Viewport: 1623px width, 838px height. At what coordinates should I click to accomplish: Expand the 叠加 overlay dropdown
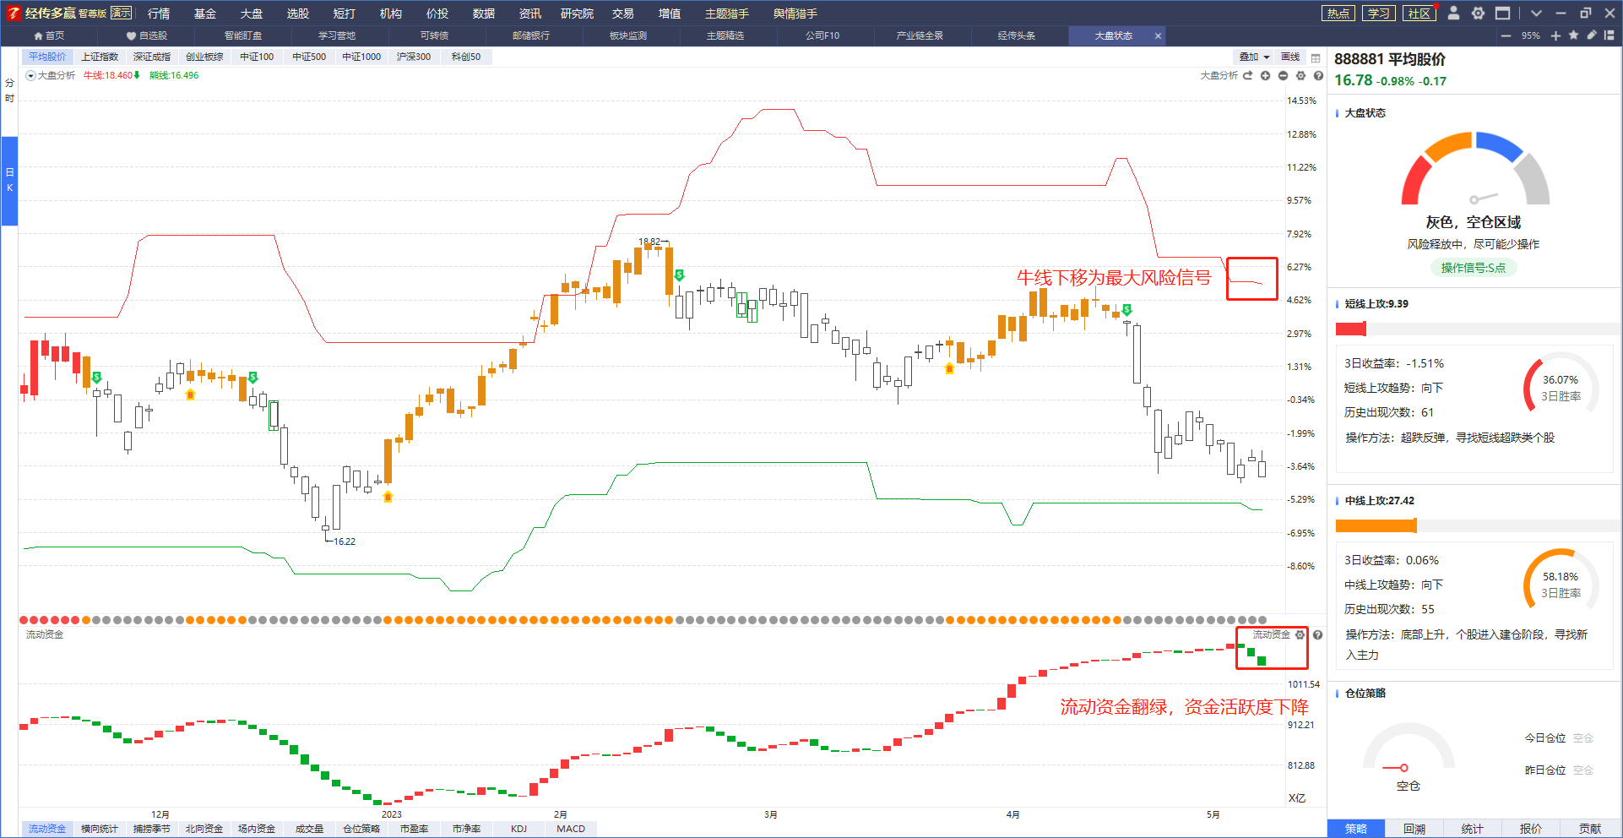coord(1254,57)
